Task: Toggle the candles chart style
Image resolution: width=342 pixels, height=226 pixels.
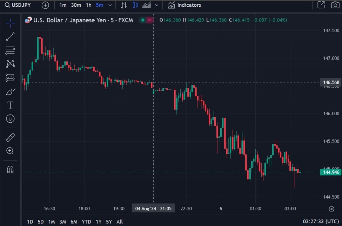Action: click(135, 5)
